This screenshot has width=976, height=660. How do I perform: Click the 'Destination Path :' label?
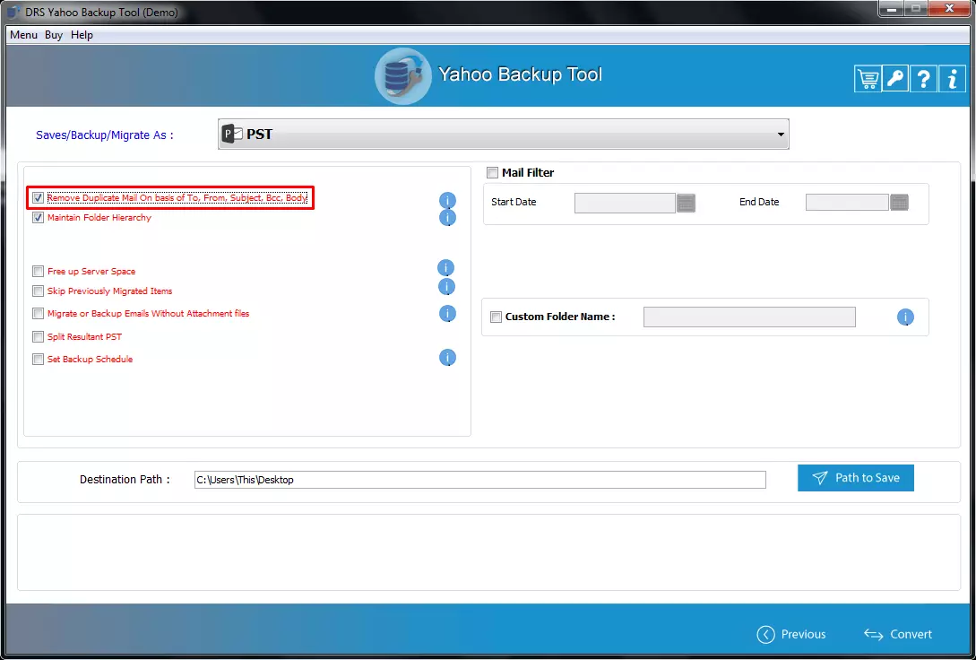[125, 480]
